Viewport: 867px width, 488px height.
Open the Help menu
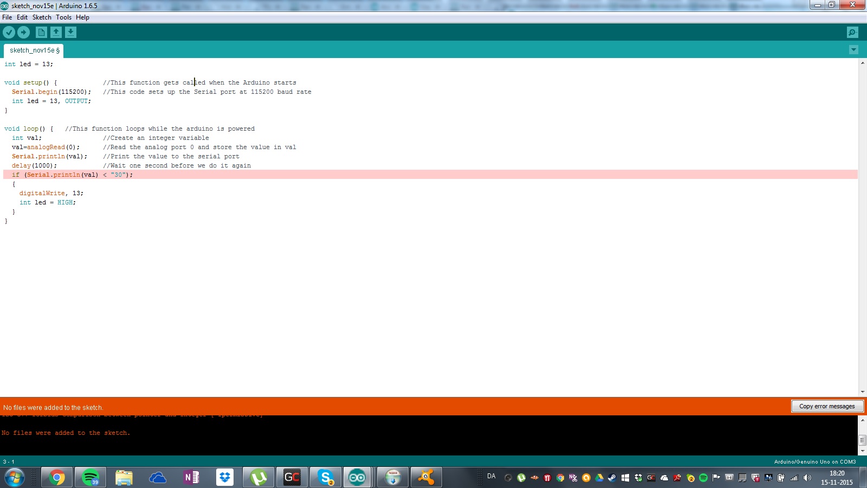(x=82, y=17)
